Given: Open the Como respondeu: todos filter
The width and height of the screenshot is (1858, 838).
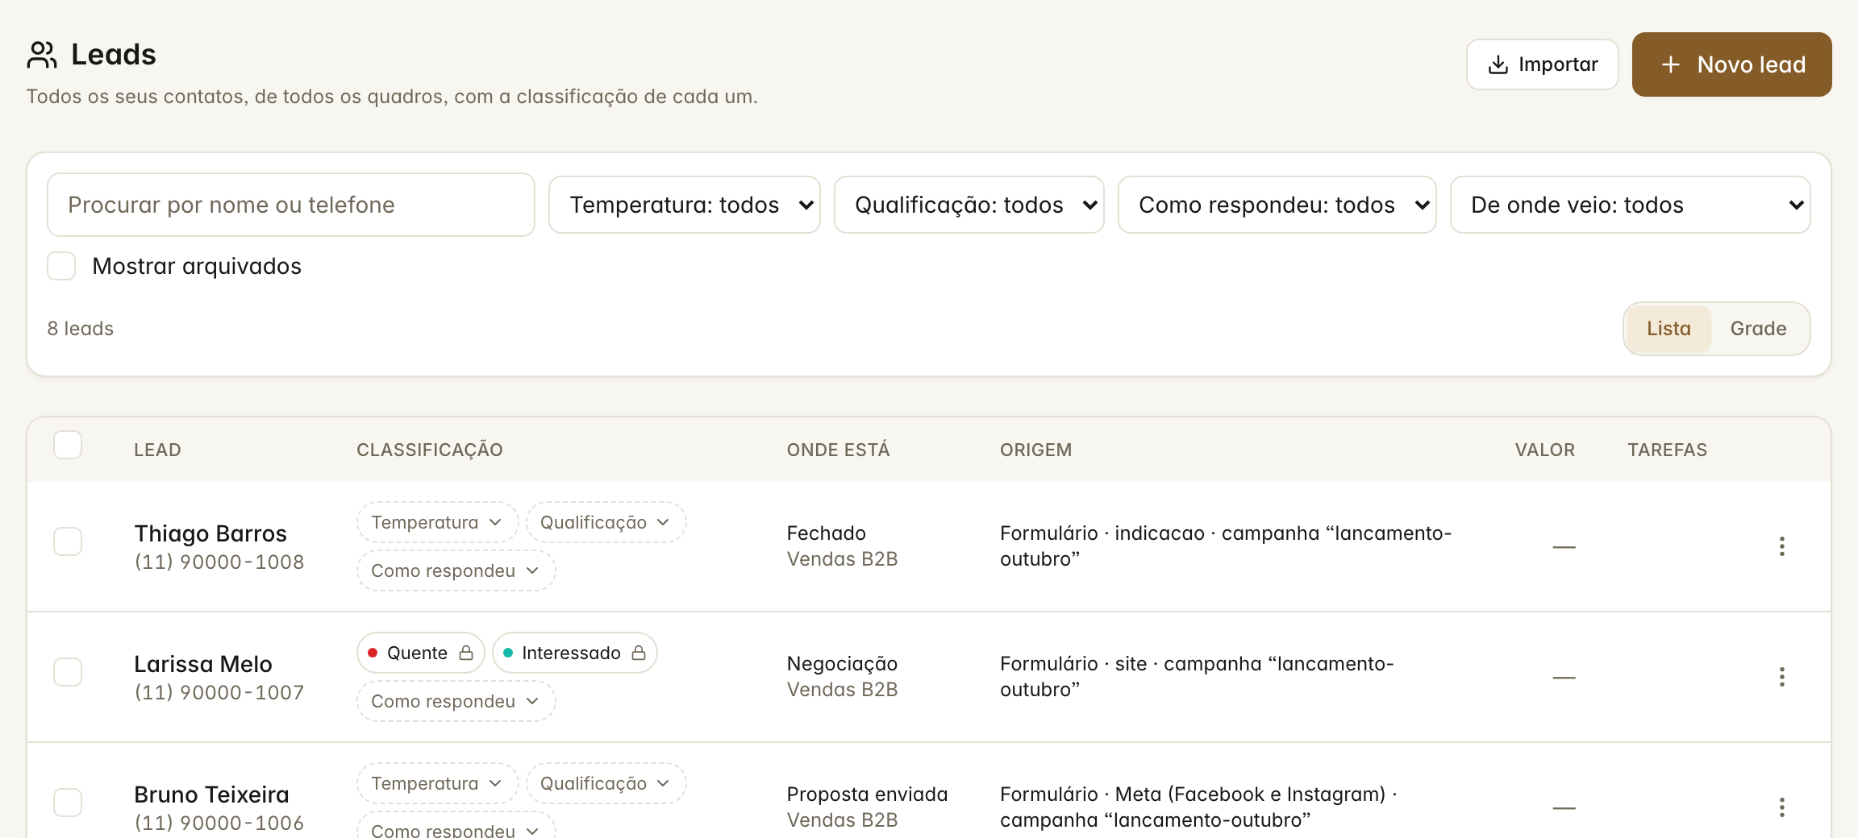Looking at the screenshot, I should [x=1277, y=205].
